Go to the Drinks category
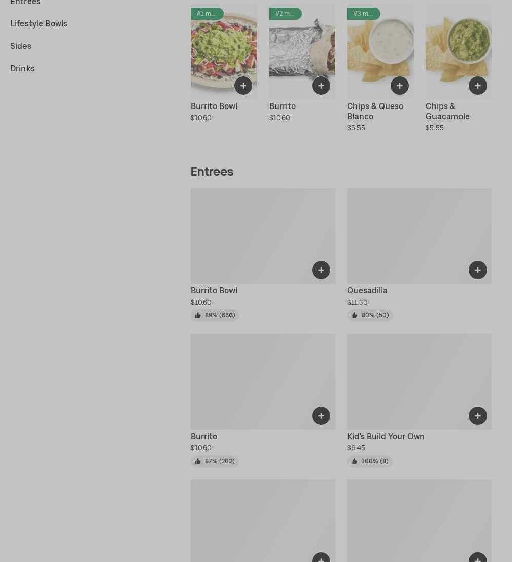 tap(22, 68)
